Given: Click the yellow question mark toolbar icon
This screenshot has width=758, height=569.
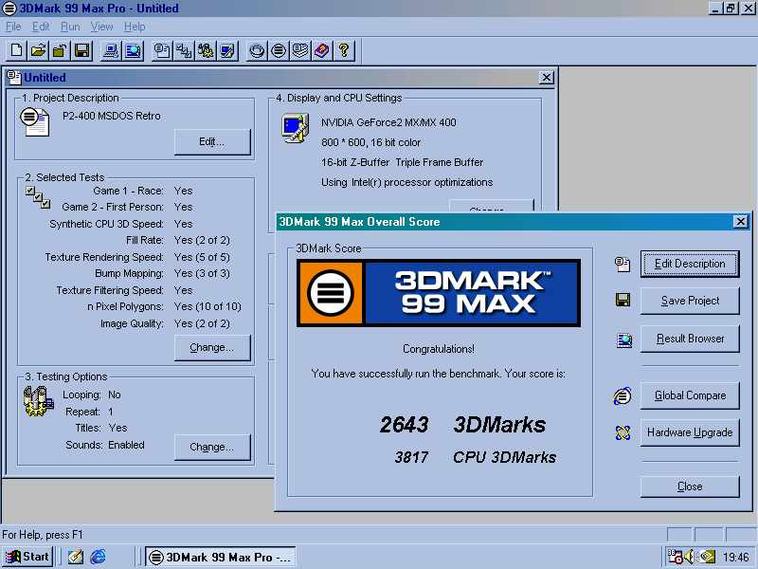Looking at the screenshot, I should click(x=344, y=50).
